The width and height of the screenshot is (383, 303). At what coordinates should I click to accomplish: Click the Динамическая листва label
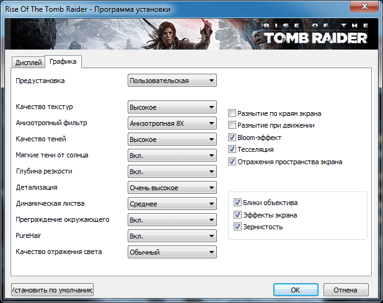tap(50, 204)
